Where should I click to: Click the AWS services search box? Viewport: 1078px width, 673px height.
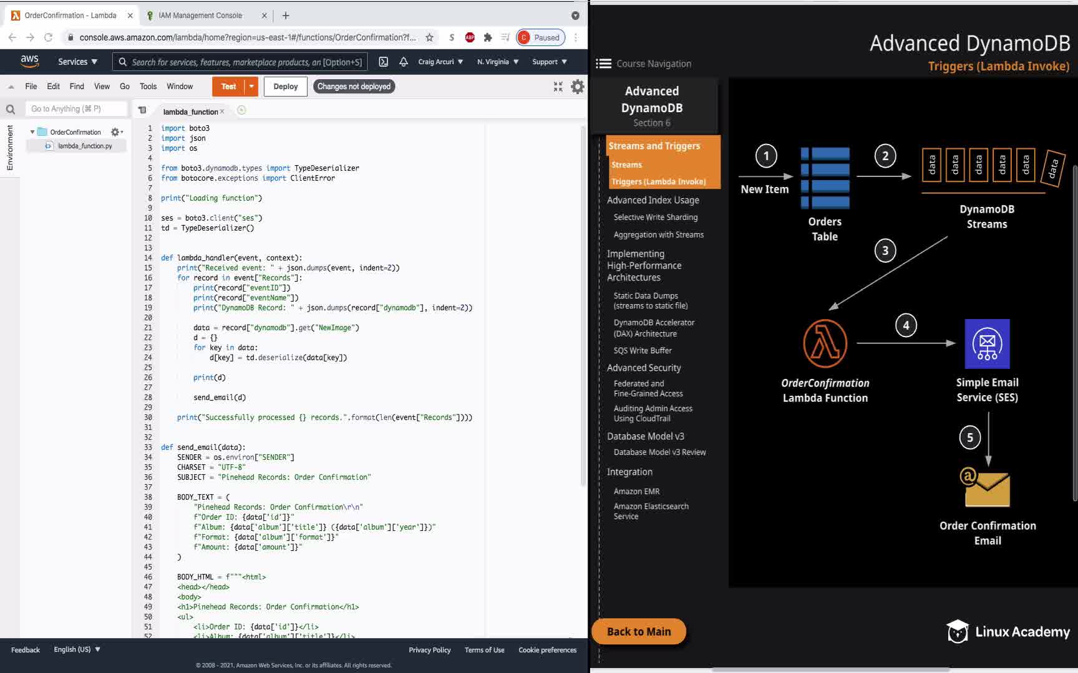(240, 62)
